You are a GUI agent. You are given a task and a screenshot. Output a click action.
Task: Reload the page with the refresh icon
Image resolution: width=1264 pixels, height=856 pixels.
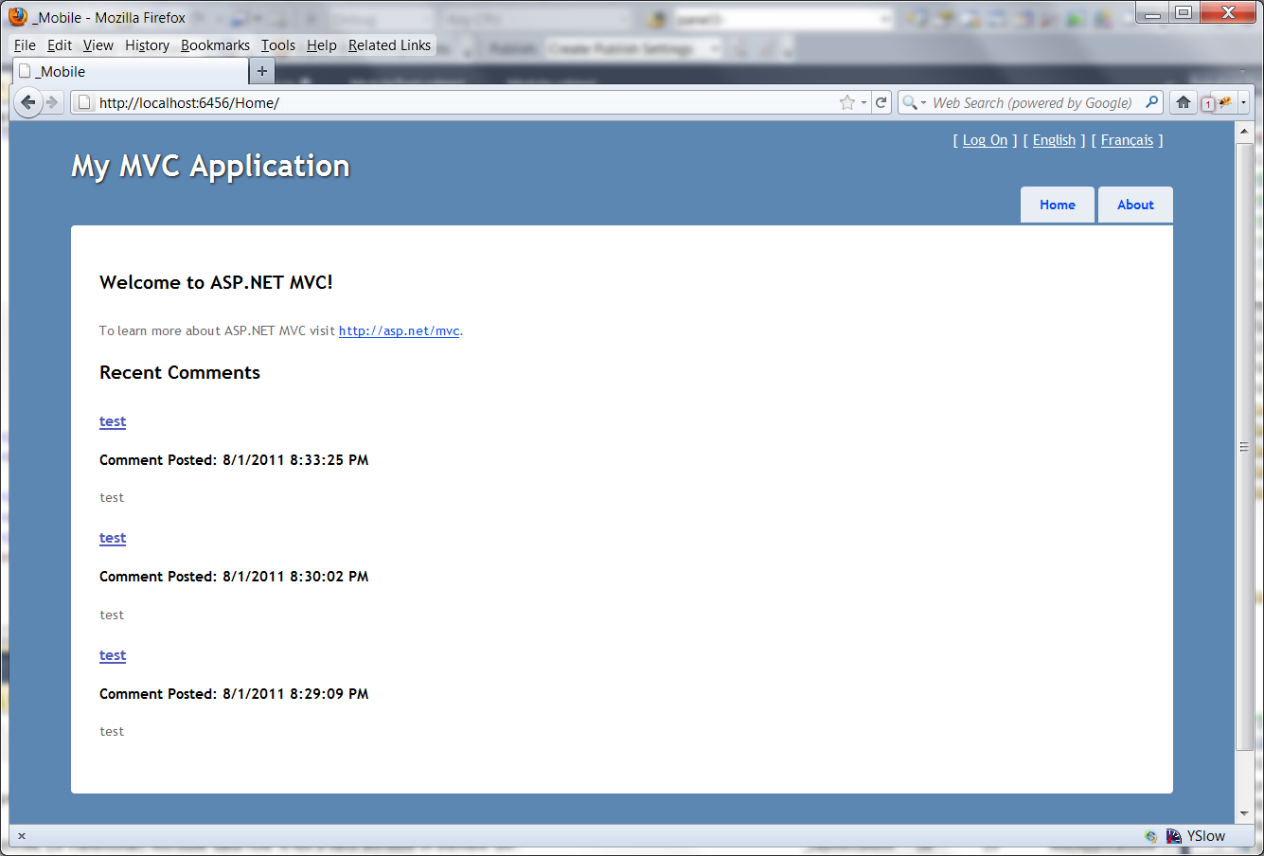click(x=881, y=102)
